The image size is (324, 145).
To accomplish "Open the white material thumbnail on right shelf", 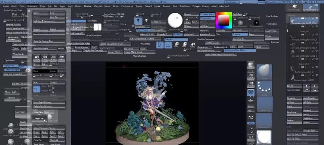I will tap(264, 137).
